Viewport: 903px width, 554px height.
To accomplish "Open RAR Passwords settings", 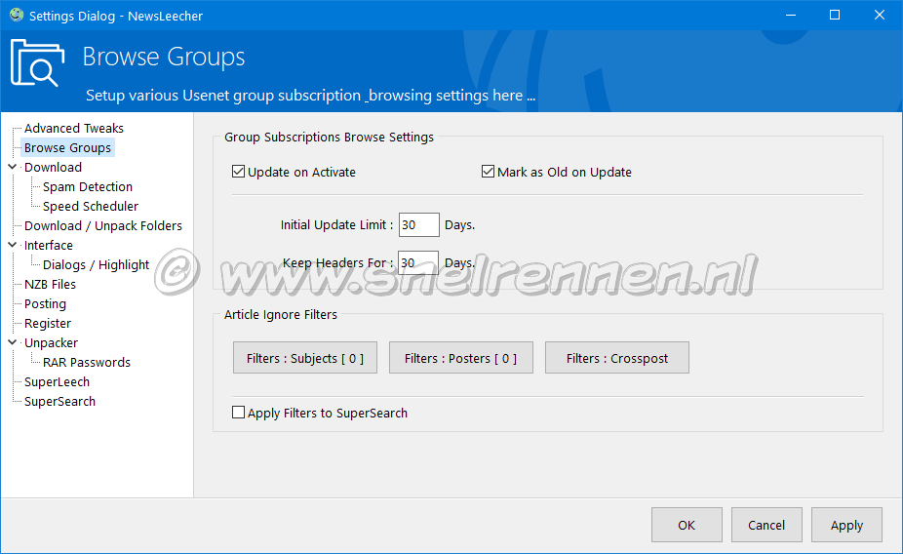I will coord(87,362).
